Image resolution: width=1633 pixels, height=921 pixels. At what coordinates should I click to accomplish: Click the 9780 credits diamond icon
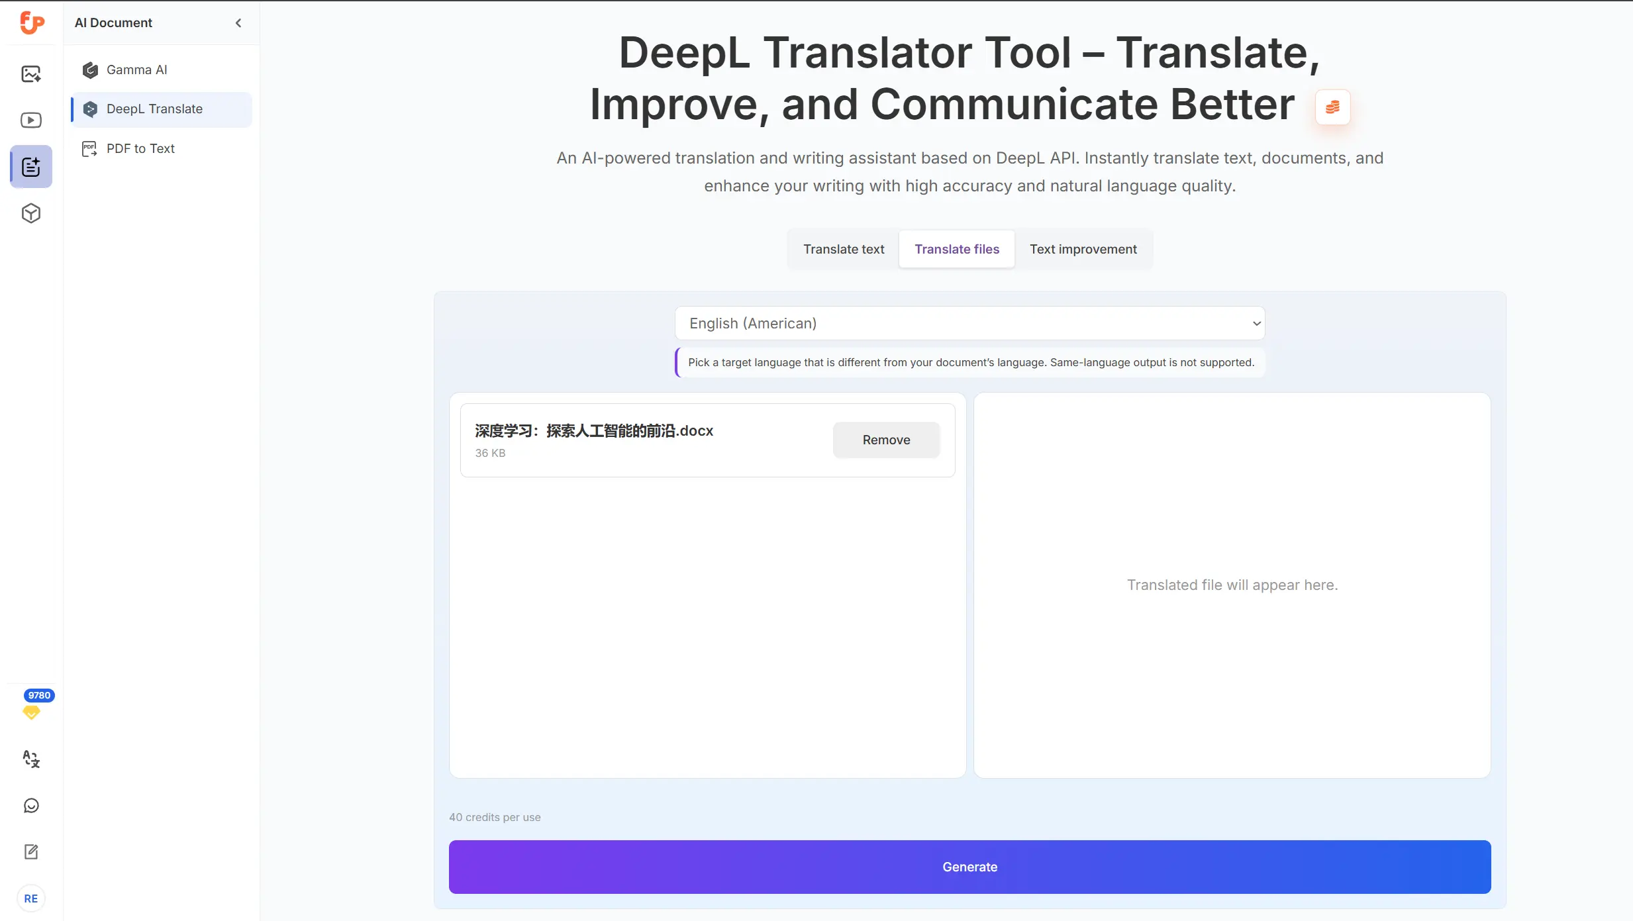(31, 712)
